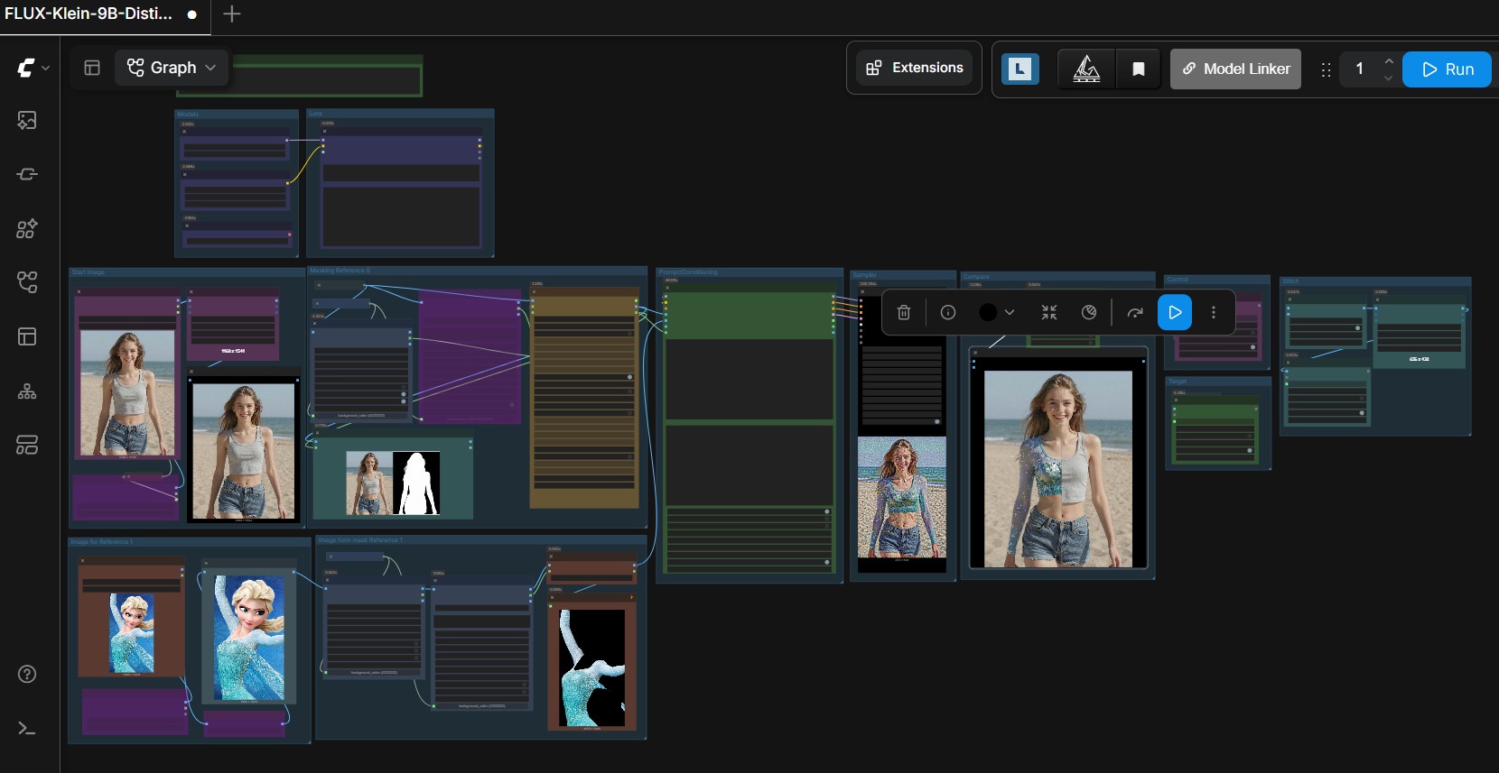Click the white silhouette mask preview
This screenshot has width=1499, height=773.
pos(416,483)
